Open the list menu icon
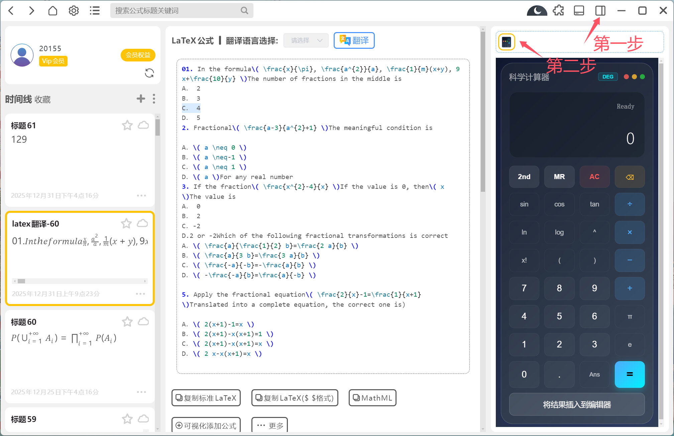The height and width of the screenshot is (436, 674). 95,11
